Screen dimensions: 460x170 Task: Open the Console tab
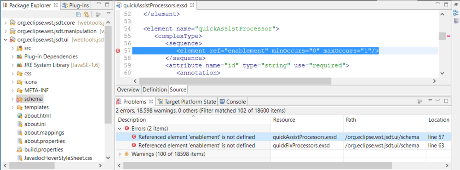[233, 102]
